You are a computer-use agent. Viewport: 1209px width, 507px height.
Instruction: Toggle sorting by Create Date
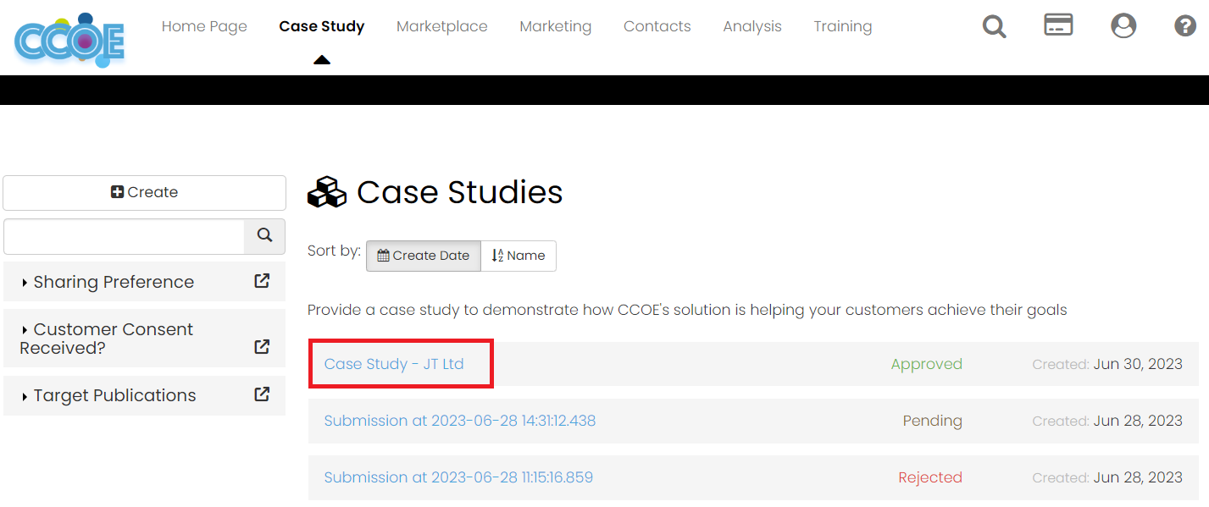point(423,255)
